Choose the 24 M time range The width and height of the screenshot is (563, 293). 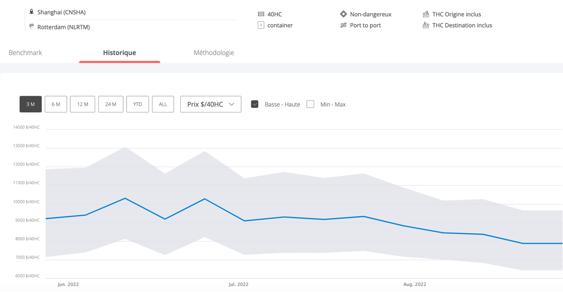(111, 104)
